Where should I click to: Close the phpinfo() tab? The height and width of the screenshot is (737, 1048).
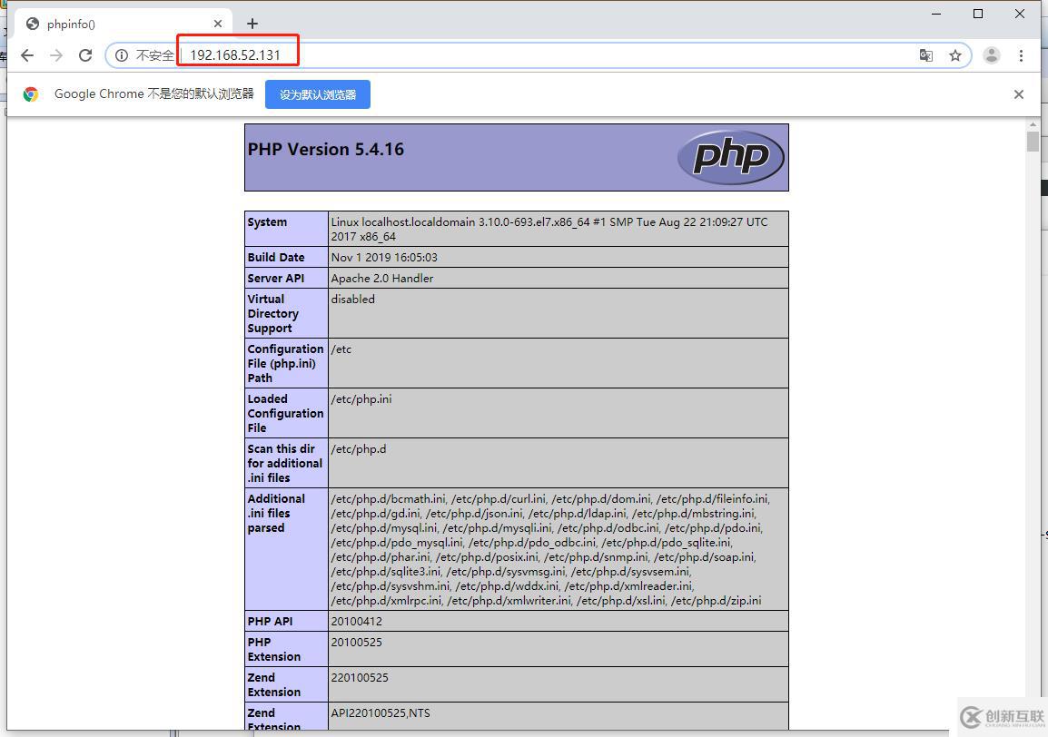pyautogui.click(x=218, y=24)
